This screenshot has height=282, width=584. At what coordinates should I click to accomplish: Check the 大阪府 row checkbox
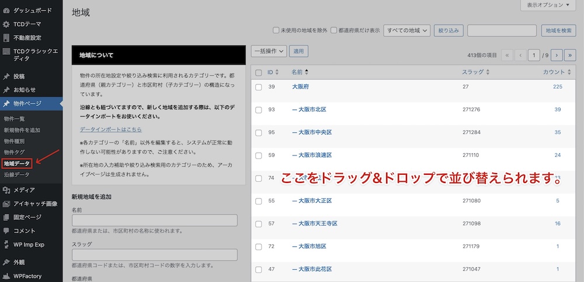click(x=259, y=87)
